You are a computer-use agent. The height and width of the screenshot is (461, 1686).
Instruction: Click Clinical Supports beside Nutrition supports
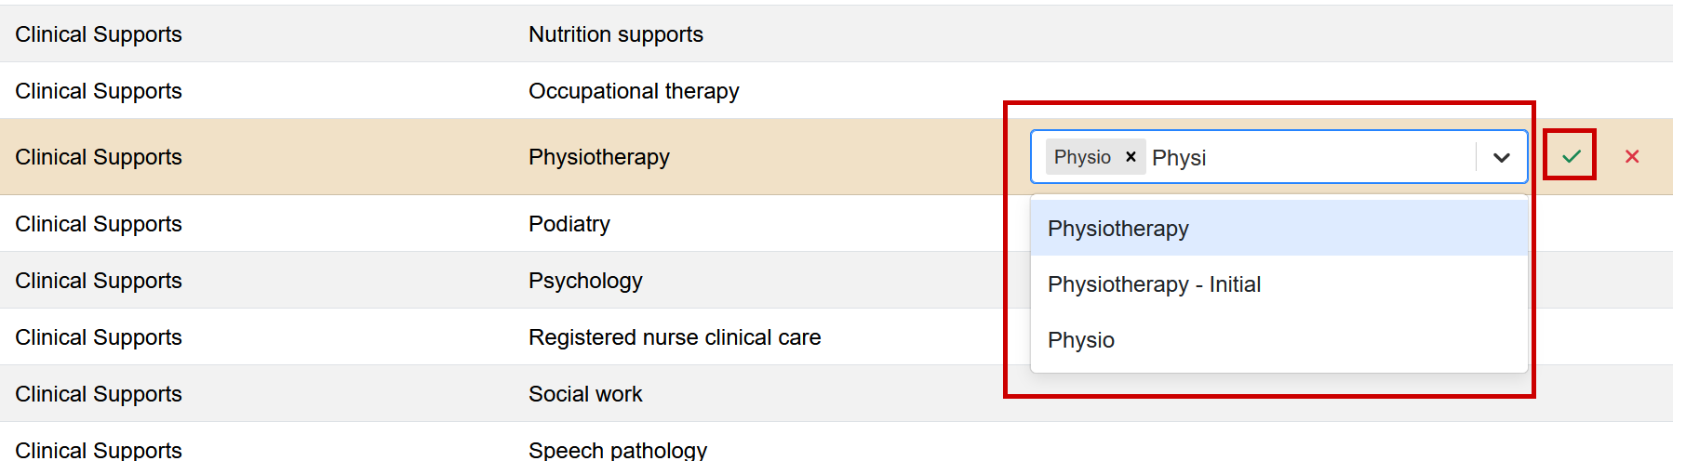tap(99, 34)
